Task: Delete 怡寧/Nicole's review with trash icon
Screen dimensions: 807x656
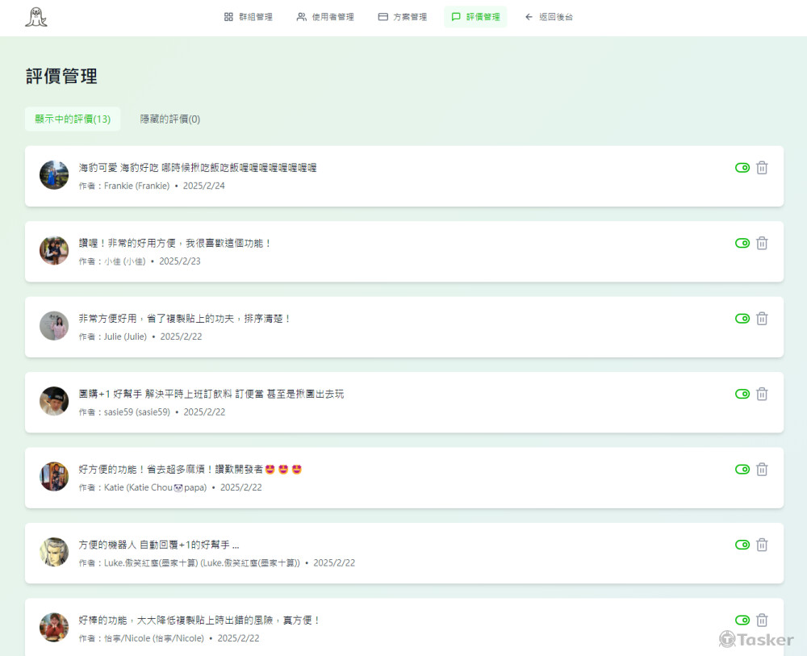Action: click(x=762, y=620)
